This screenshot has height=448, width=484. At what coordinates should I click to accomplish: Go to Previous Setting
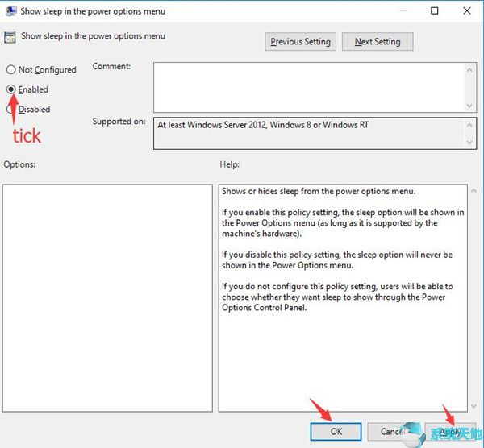click(300, 42)
